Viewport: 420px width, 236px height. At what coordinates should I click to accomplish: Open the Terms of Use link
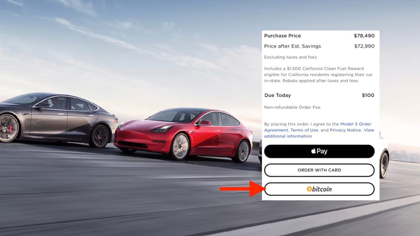coord(304,130)
